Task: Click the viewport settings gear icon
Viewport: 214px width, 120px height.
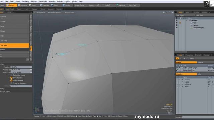Action: (172, 13)
